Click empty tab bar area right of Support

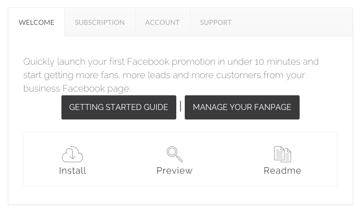(x=297, y=22)
